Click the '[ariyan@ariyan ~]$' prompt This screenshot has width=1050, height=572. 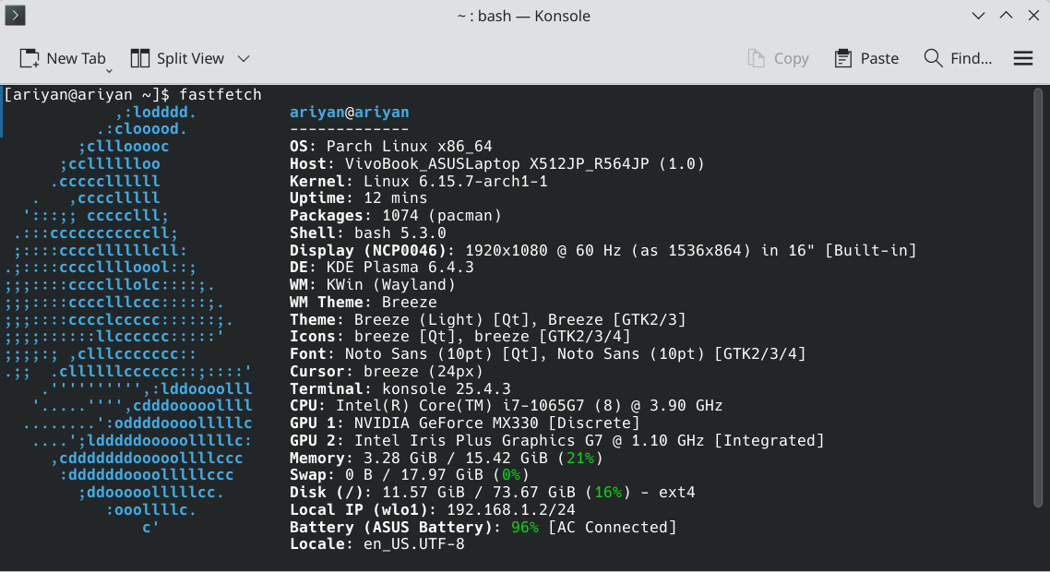click(x=87, y=94)
